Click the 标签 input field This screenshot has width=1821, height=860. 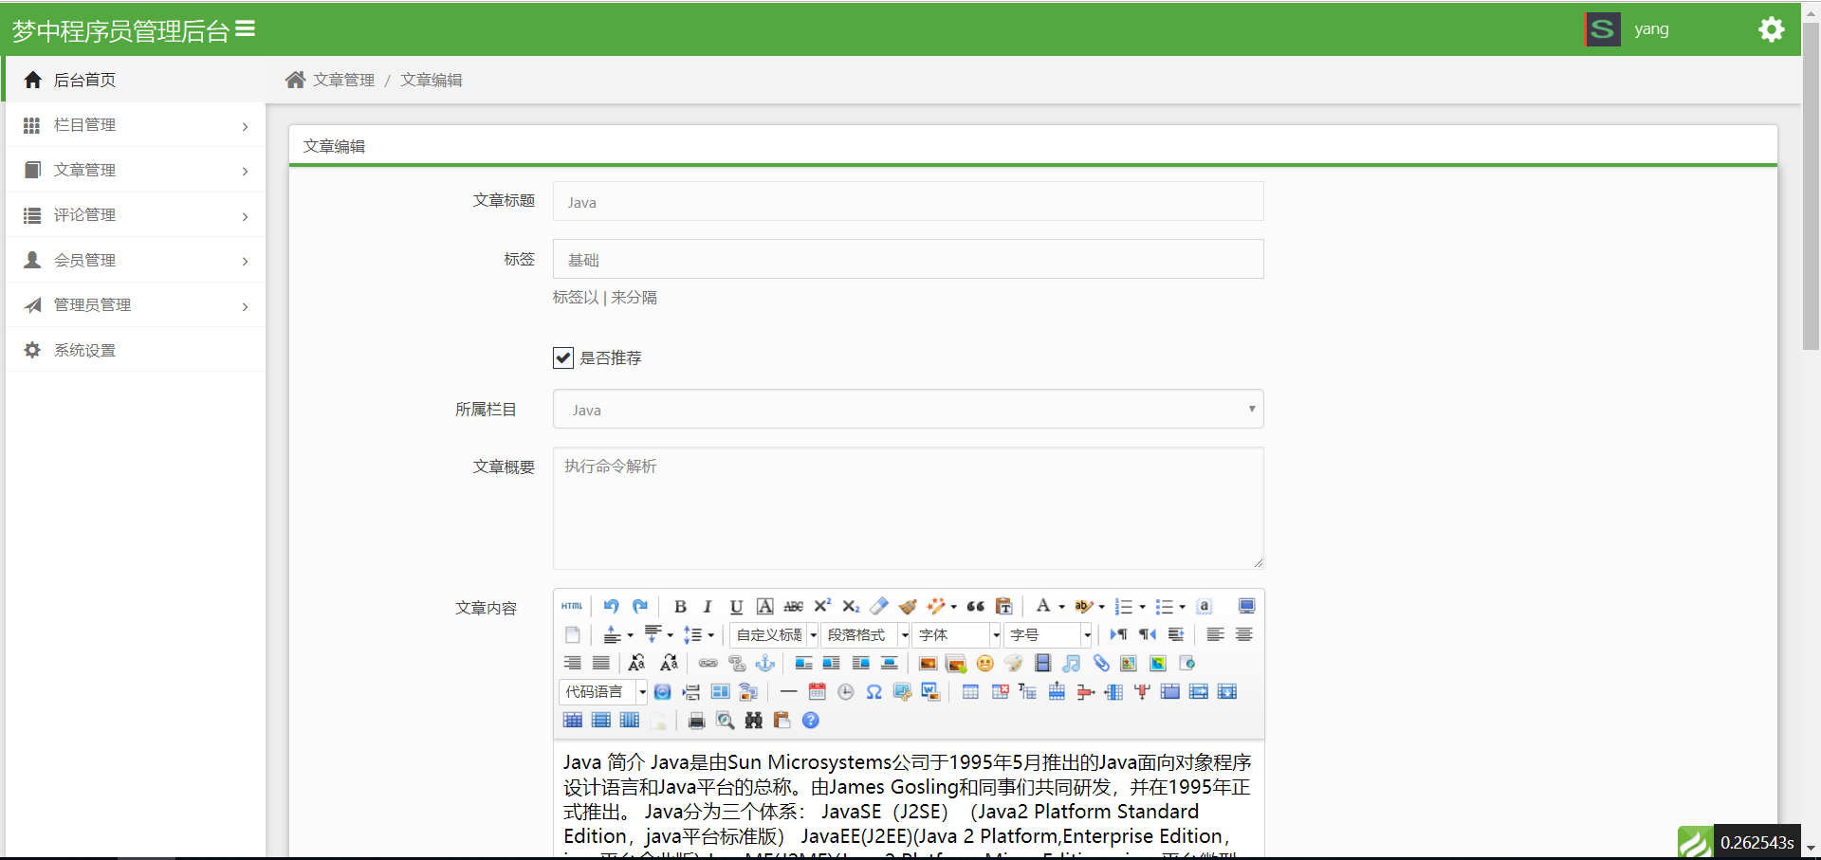click(908, 259)
